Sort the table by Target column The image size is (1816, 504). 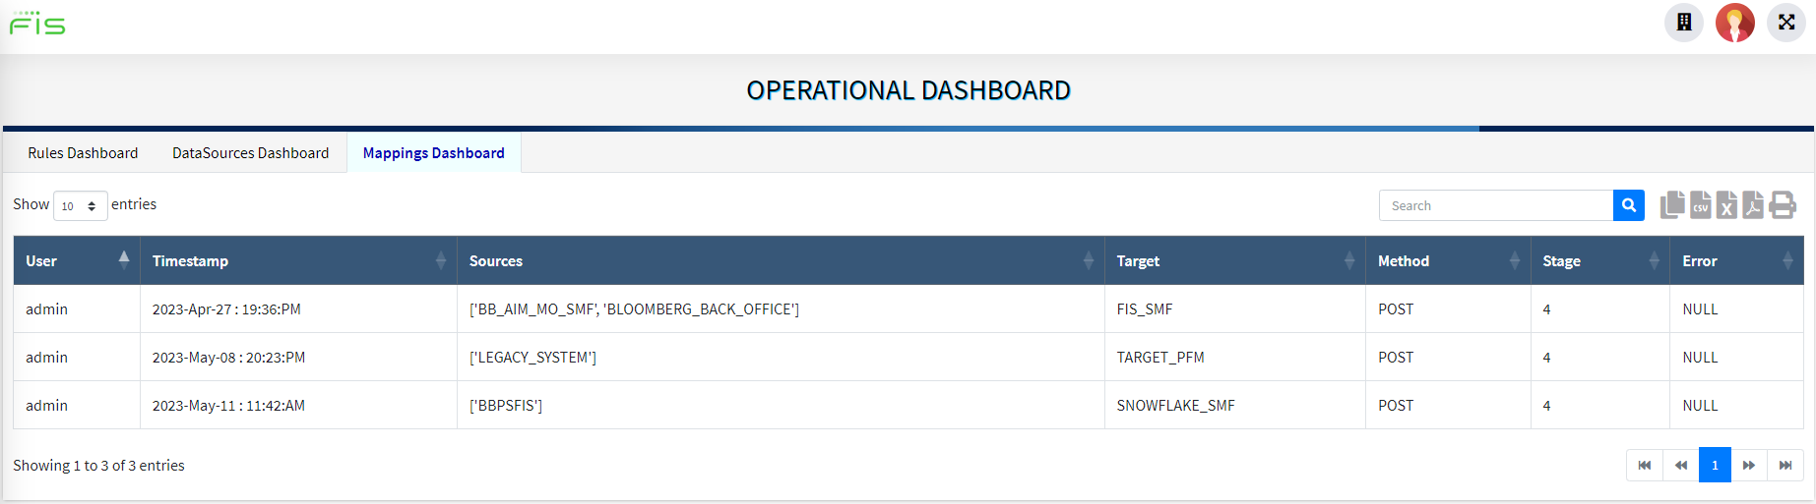point(1234,261)
